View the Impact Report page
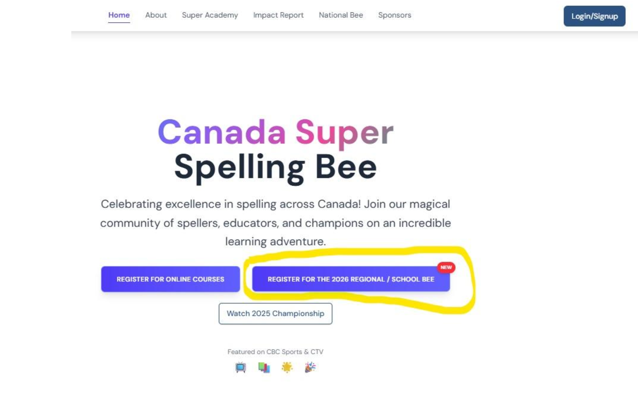The image size is (638, 404). pyautogui.click(x=278, y=15)
